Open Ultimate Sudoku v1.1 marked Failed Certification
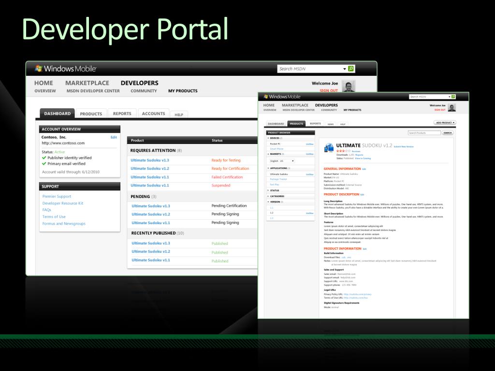 pyautogui.click(x=150, y=177)
